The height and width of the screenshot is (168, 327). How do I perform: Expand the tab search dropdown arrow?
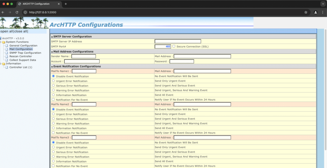(323, 4)
